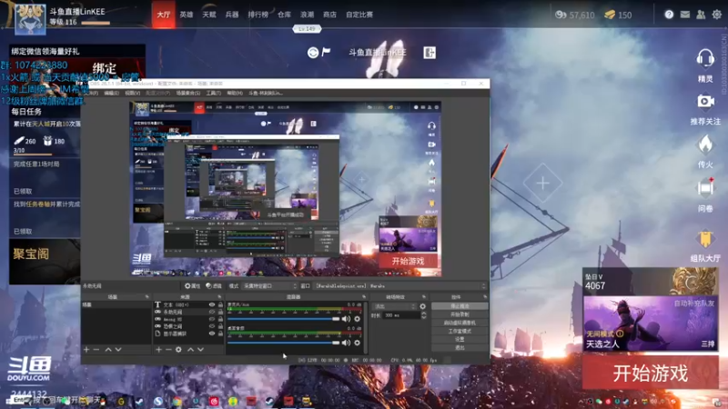This screenshot has width=728, height=409.
Task: Toggle visibility eye of Among US source
Action: click(x=212, y=319)
